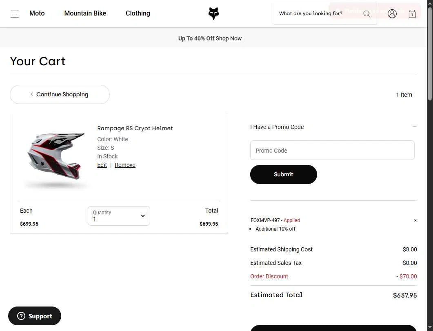Open the hamburger navigation menu
Image resolution: width=433 pixels, height=331 pixels.
[15, 14]
